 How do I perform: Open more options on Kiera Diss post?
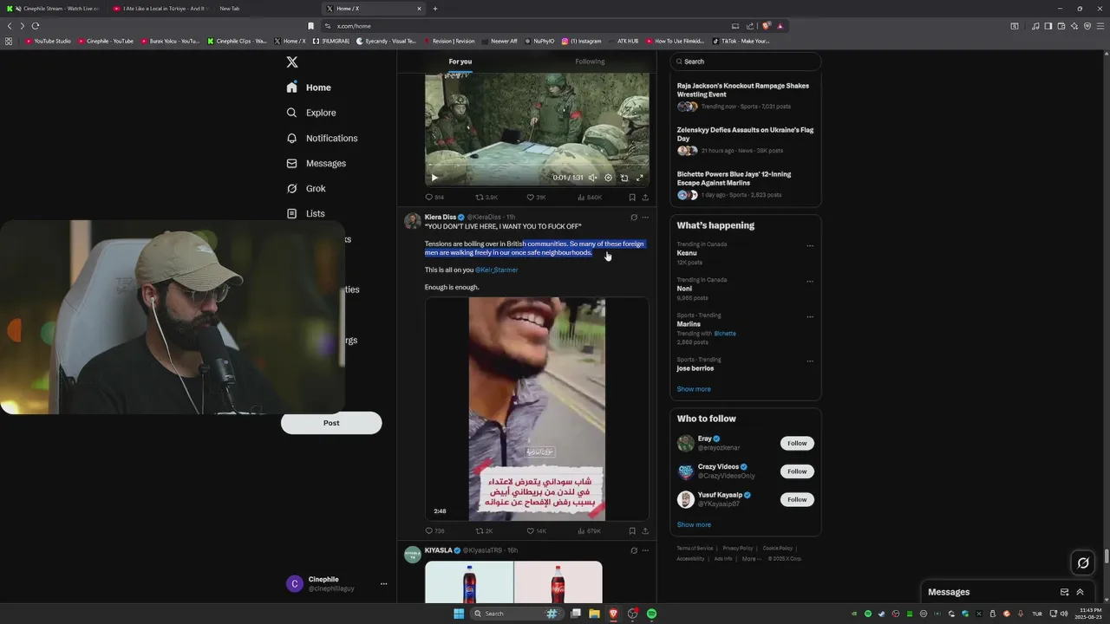[x=645, y=218]
